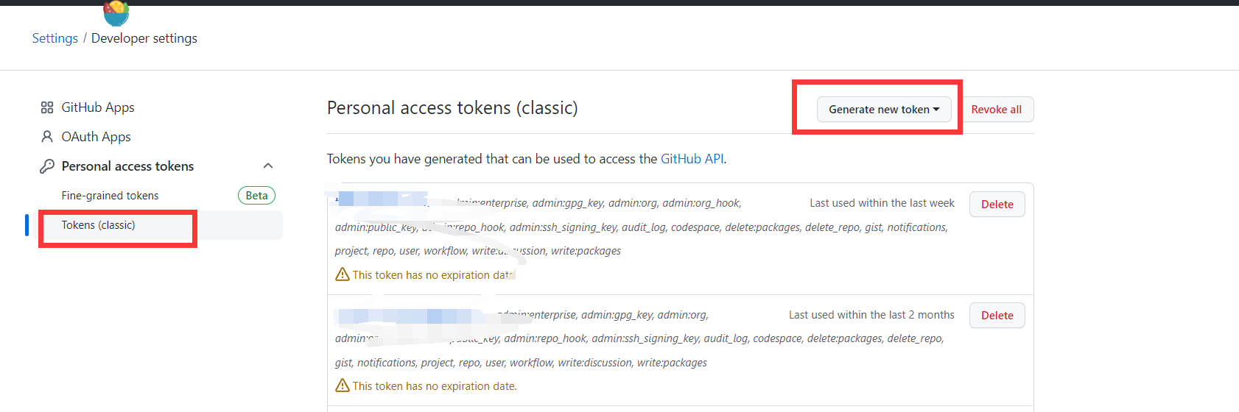
Task: Select Fine-grained tokens in the sidebar
Action: pos(110,196)
